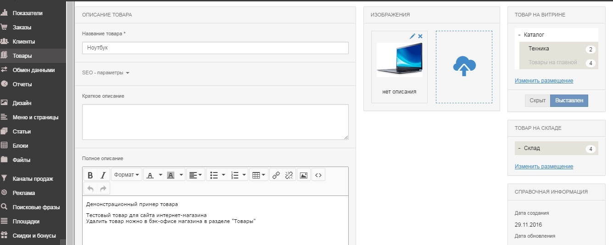Viewport: 613px width, 245px height.
Task: Click Изменить размещение link under Склад
Action: (544, 167)
